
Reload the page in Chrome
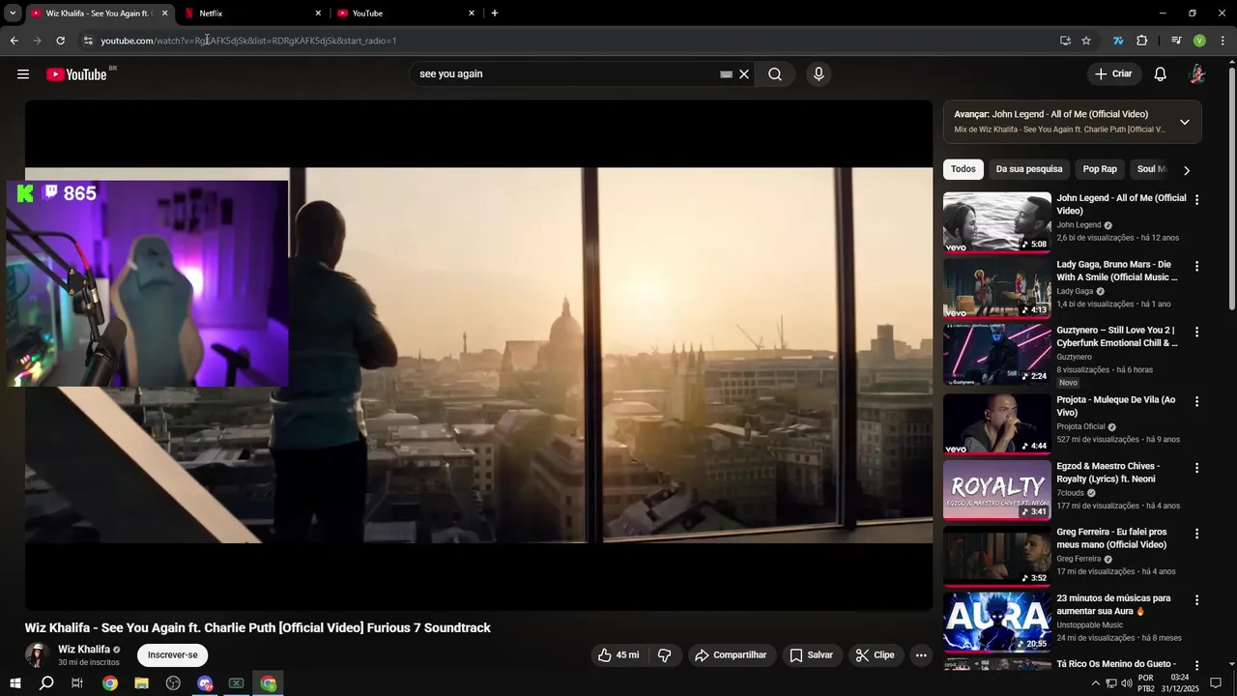coord(60,41)
